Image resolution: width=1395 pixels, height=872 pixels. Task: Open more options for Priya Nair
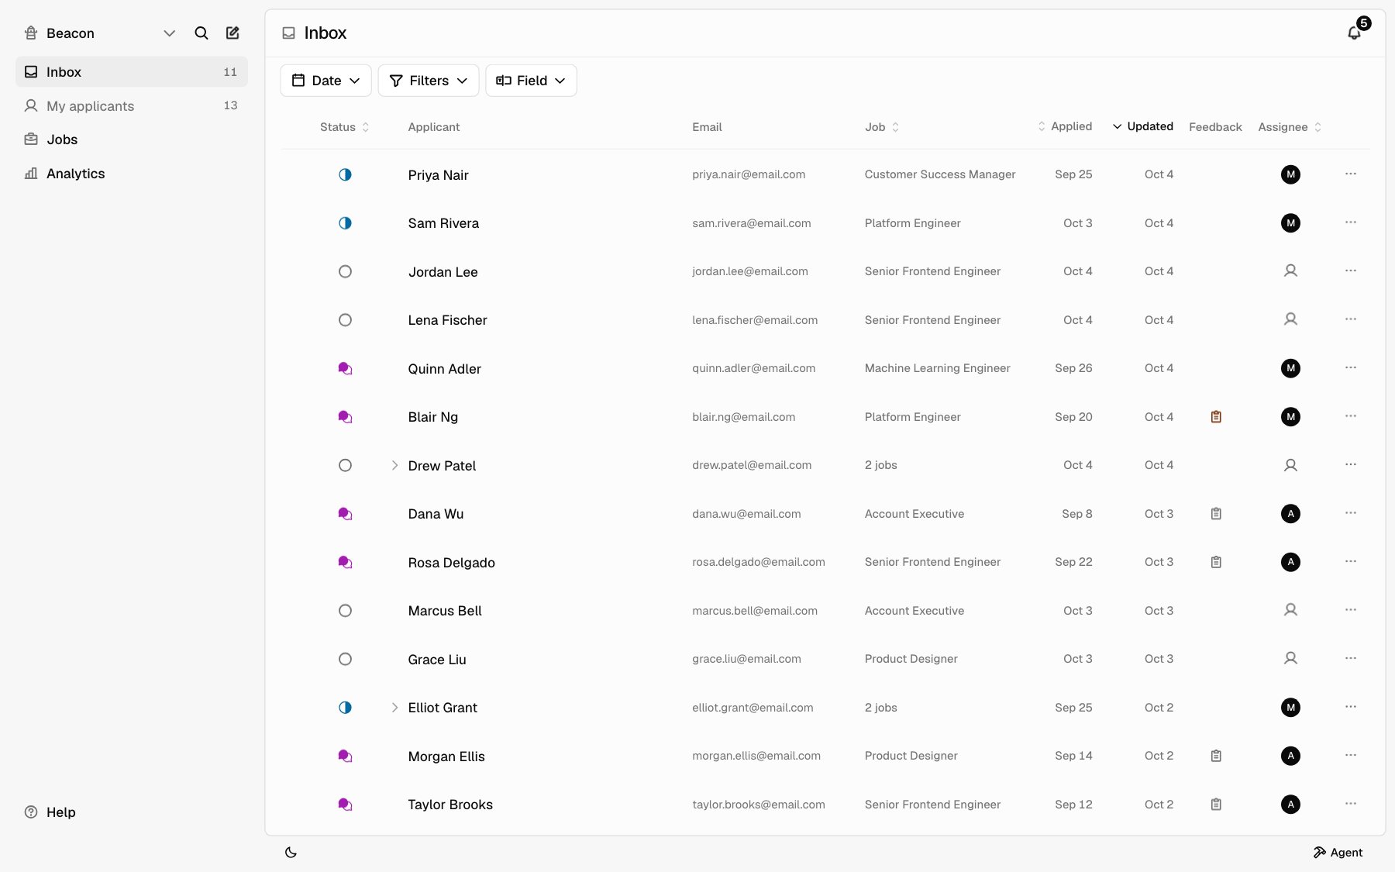click(1351, 174)
